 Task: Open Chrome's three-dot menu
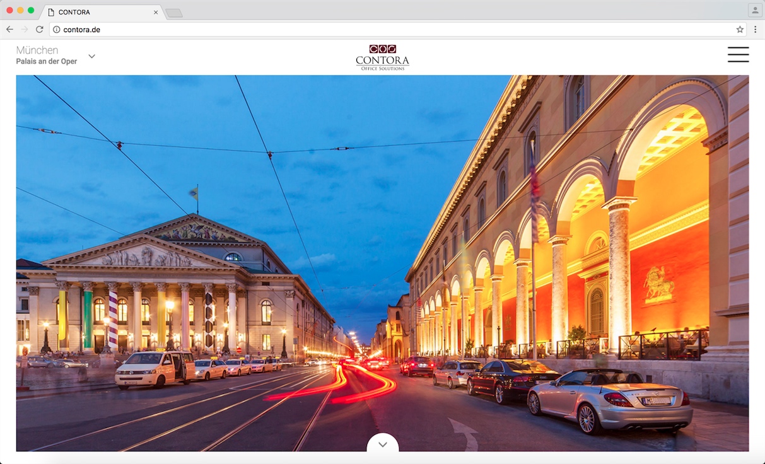pos(755,30)
